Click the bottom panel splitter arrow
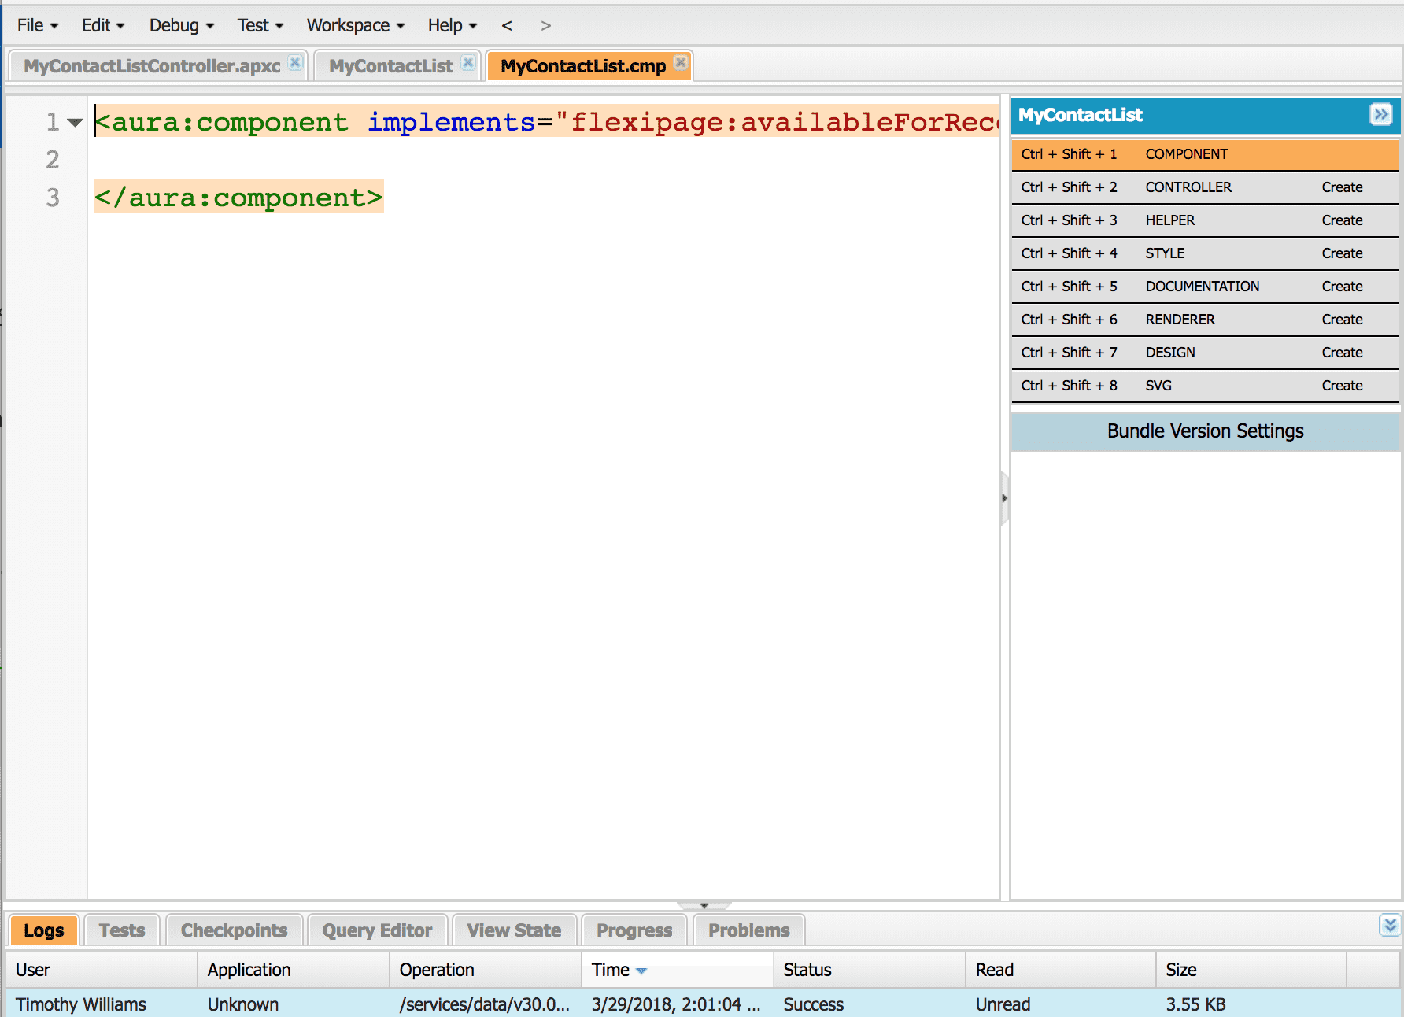Viewport: 1404px width, 1017px height. [x=704, y=905]
